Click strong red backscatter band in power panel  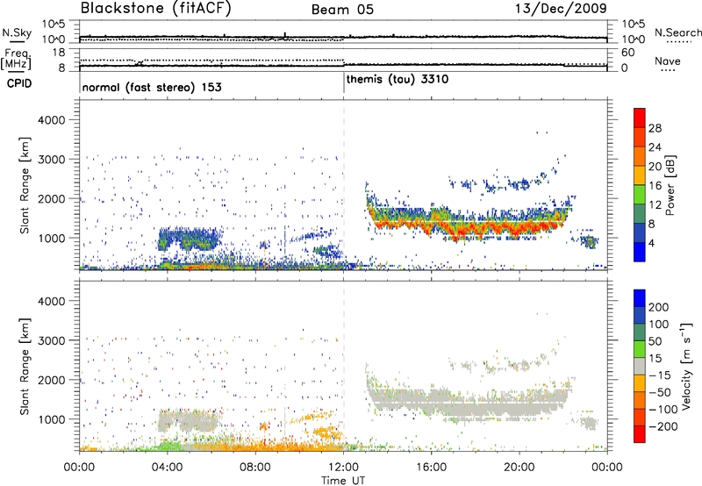[466, 227]
